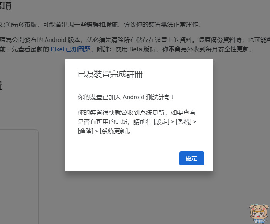
Task: Click the bold 附註 text in the background
Action: (104, 49)
